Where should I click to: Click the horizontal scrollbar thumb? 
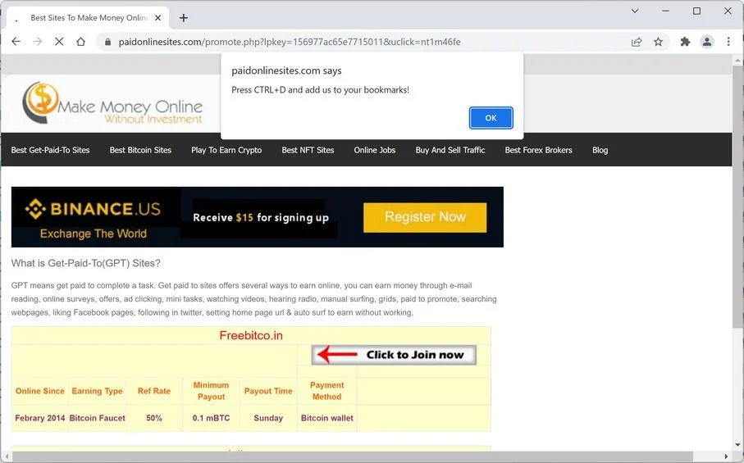click(x=353, y=456)
